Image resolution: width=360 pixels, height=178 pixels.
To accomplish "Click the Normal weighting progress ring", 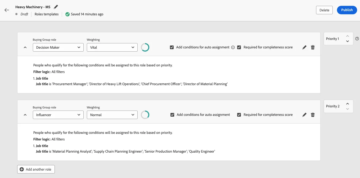I will pos(145,115).
